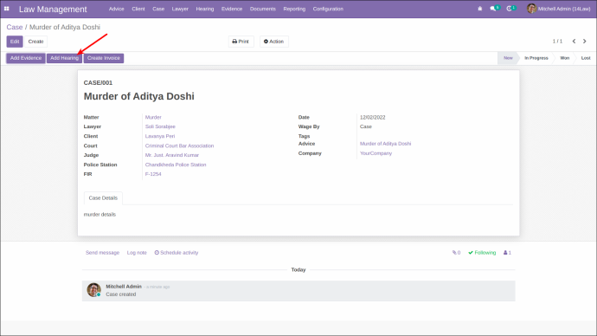Screen dimensions: 597x336
Task: Click Schedule activity
Action: (x=177, y=253)
